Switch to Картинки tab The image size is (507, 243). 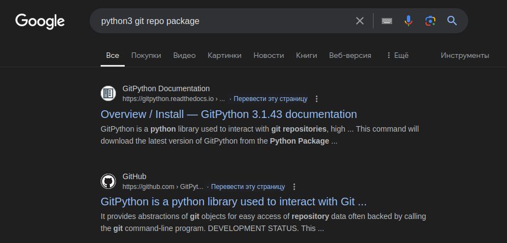pos(224,56)
